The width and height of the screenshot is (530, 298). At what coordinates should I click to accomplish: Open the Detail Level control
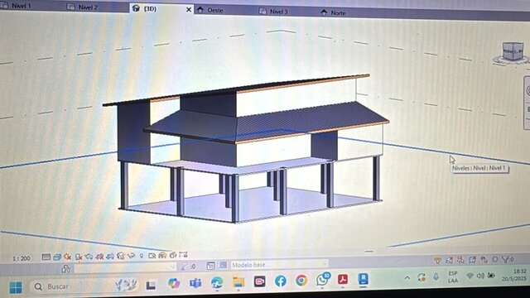coord(46,257)
